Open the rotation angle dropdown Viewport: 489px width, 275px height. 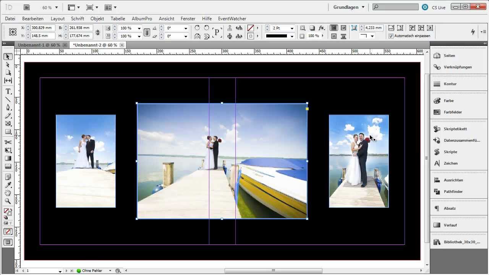click(x=186, y=28)
